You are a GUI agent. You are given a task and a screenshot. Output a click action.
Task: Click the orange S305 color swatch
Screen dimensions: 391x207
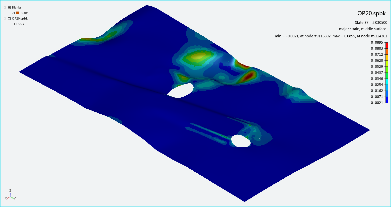(18, 13)
